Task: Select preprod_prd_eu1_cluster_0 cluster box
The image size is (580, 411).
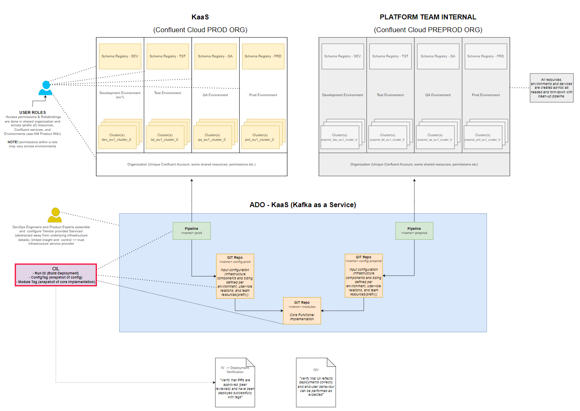Action: 483,137
